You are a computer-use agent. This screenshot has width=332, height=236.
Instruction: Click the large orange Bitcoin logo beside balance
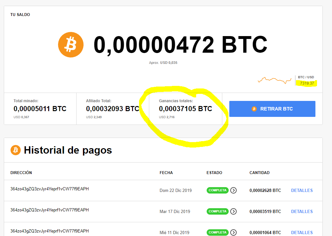click(71, 45)
